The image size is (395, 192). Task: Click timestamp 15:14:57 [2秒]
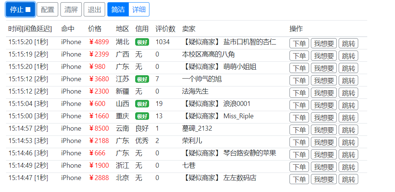[x=28, y=128]
